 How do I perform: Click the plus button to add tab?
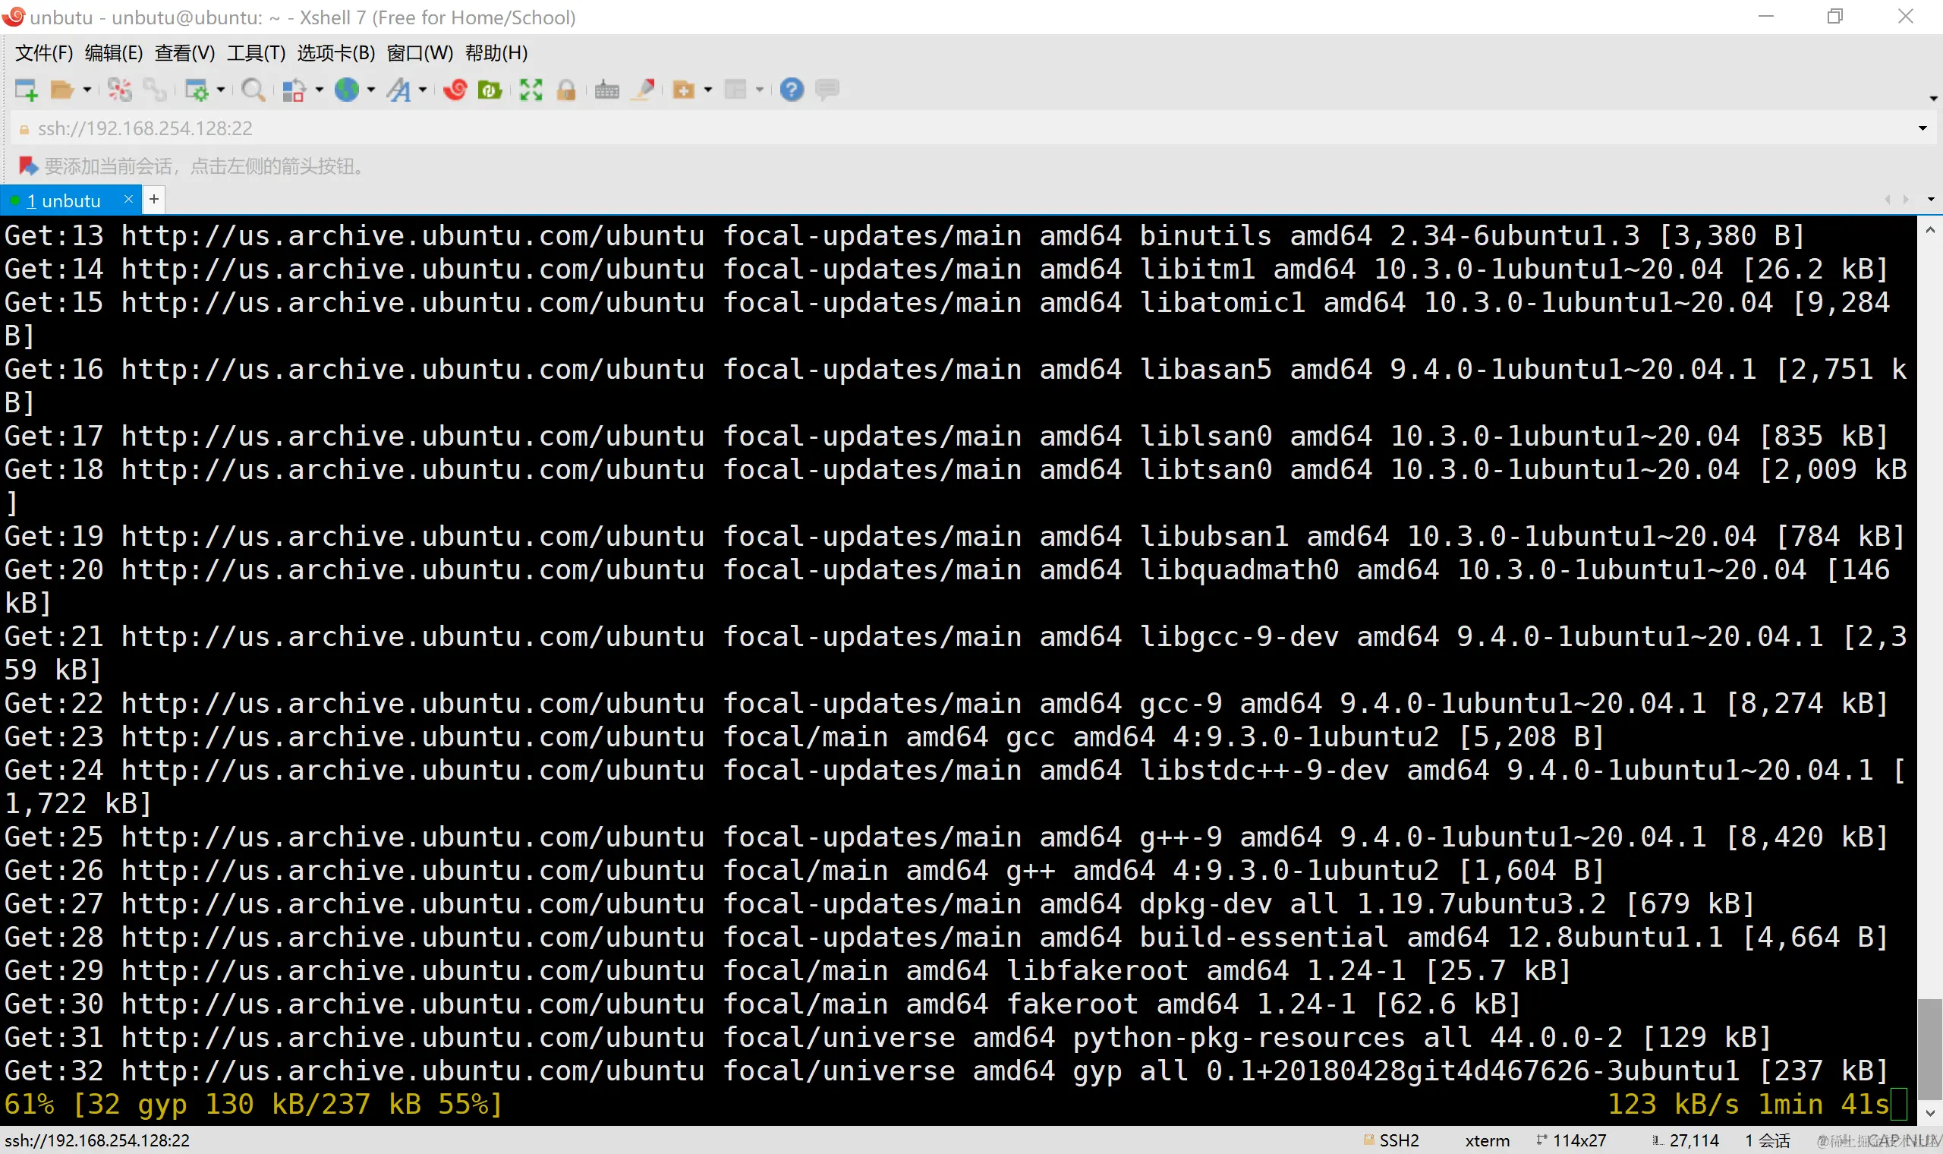(154, 200)
